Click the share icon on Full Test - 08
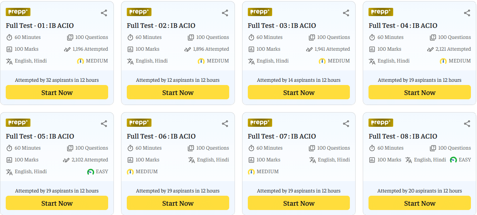Image resolution: width=477 pixels, height=215 pixels. point(467,123)
